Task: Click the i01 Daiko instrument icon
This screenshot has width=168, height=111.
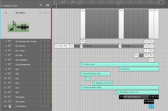Action: click(x=18, y=26)
